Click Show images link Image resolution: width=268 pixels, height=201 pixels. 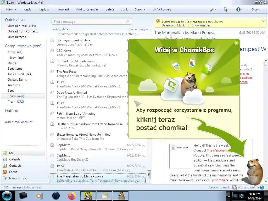[x=201, y=25]
